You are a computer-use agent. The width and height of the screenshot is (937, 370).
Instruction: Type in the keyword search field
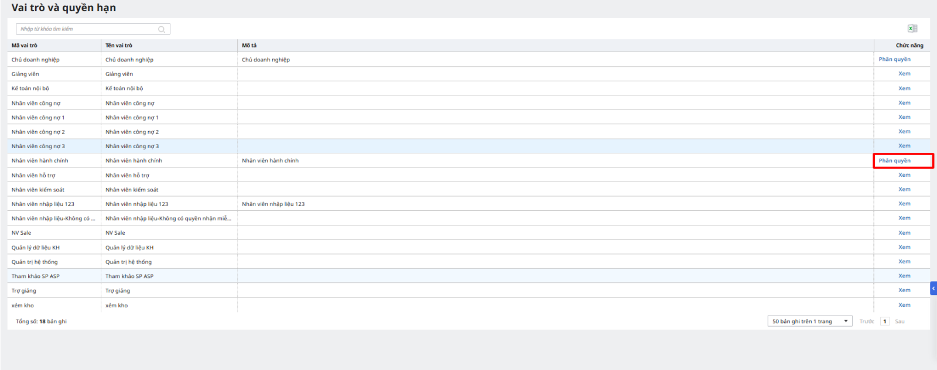coord(88,29)
